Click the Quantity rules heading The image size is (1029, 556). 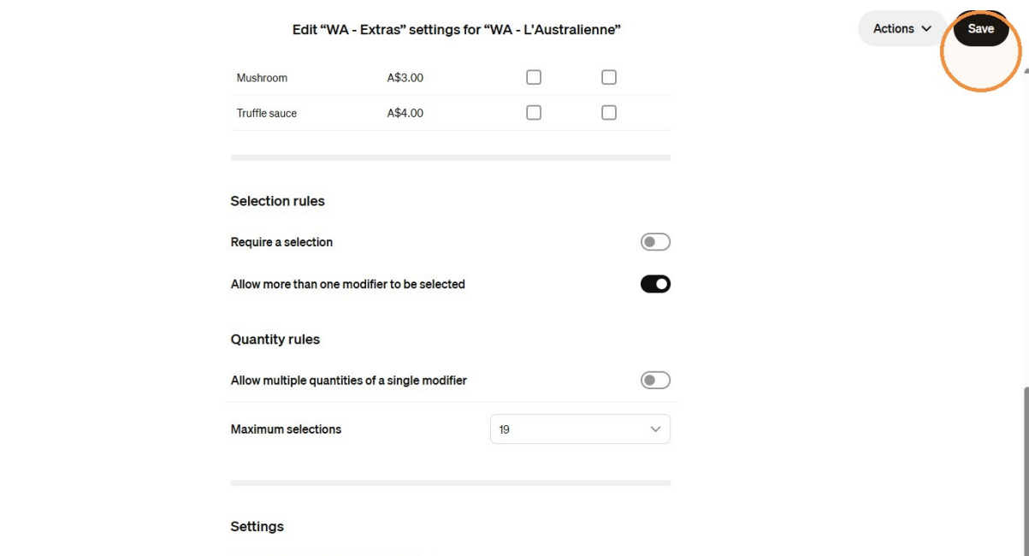tap(275, 340)
